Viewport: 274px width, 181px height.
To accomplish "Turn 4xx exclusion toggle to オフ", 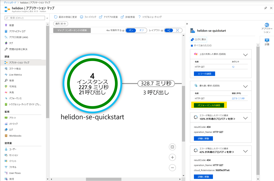I will click(141, 30).
